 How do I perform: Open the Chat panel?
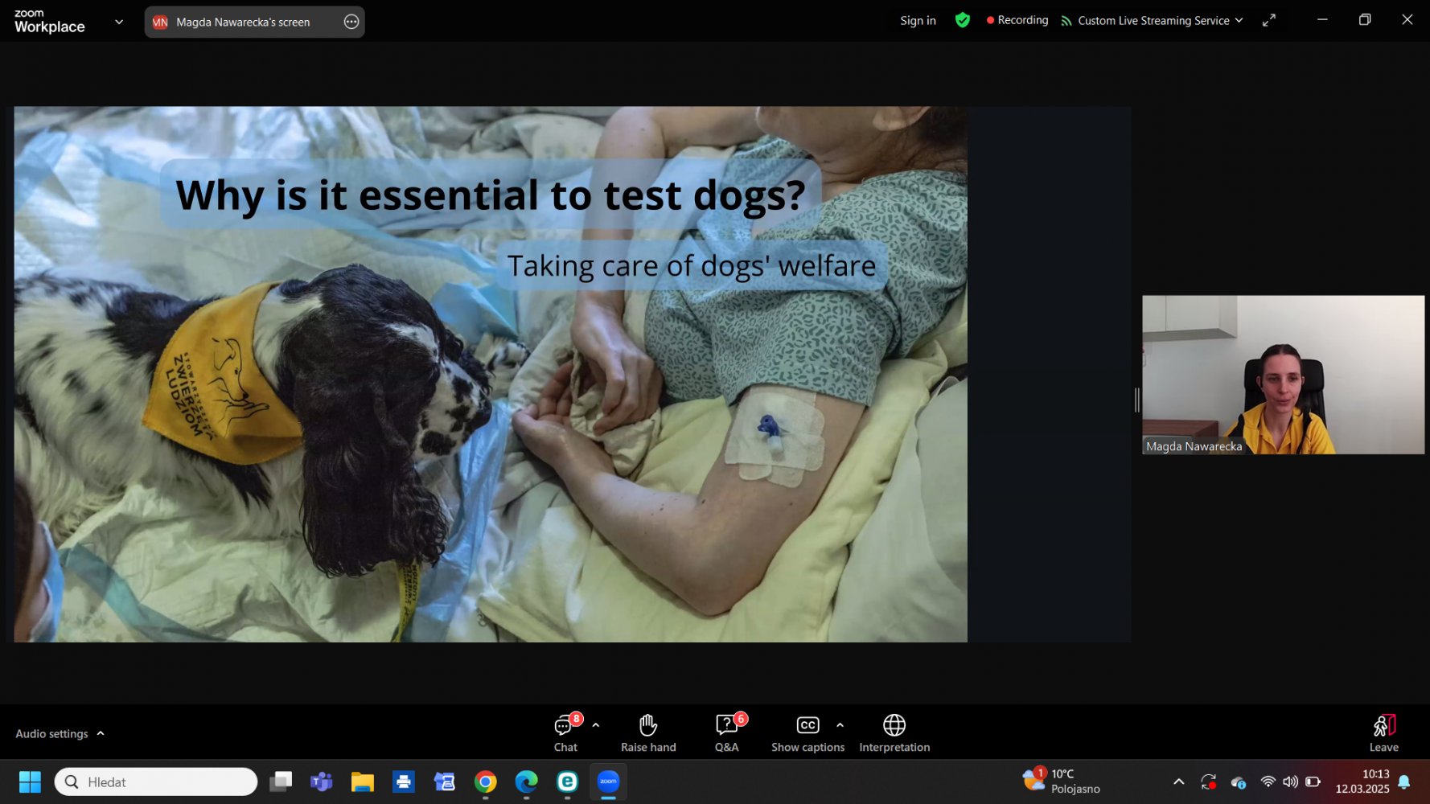[565, 732]
